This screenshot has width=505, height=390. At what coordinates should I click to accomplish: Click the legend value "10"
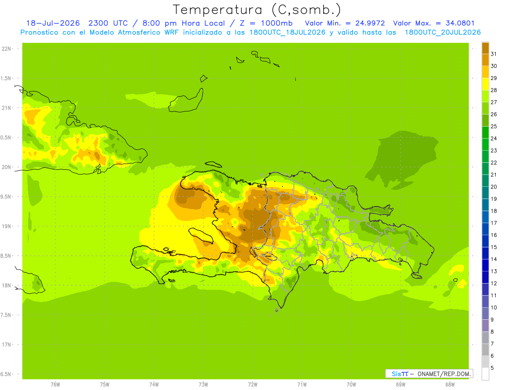[x=494, y=308]
